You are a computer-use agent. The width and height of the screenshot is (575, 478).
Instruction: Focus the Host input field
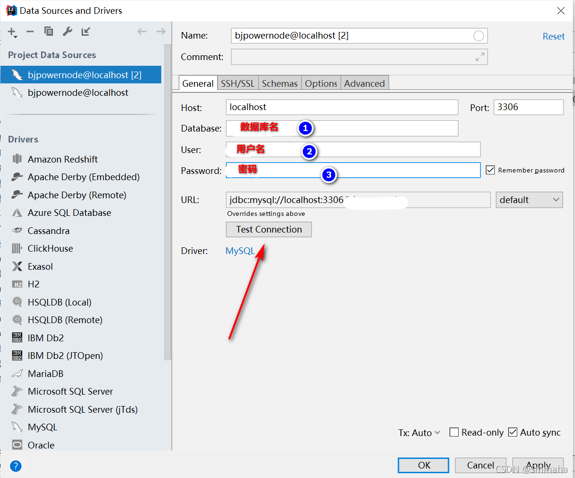pyautogui.click(x=342, y=107)
